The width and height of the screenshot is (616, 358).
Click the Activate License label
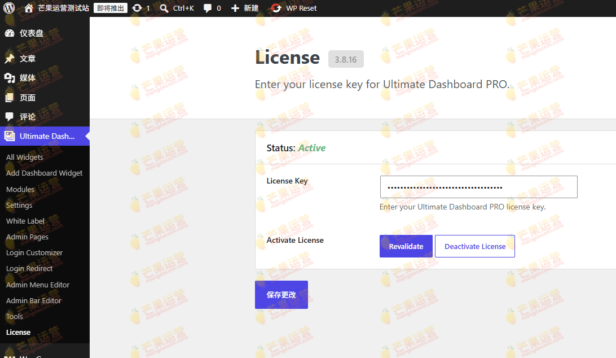coord(295,240)
